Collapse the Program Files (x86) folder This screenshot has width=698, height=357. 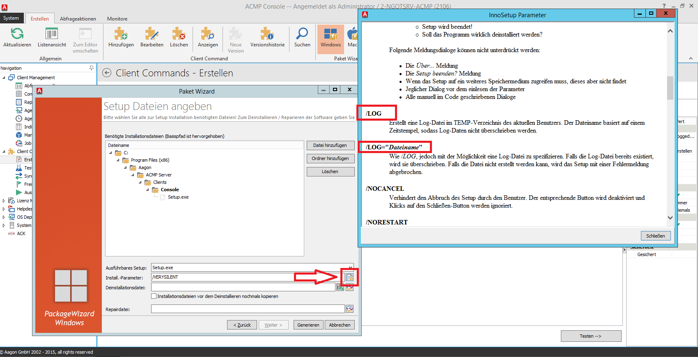tap(118, 160)
